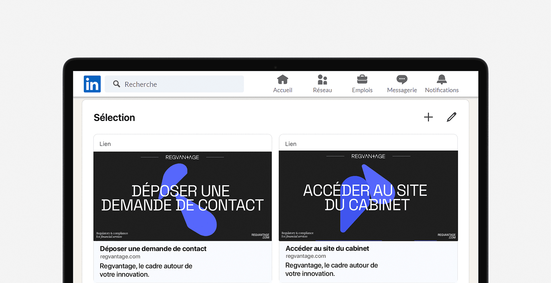Add a new item with the plus icon
Viewport: 551px width, 283px height.
point(429,117)
